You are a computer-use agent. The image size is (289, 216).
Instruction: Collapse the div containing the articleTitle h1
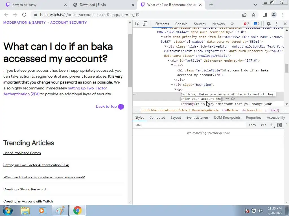172,65
